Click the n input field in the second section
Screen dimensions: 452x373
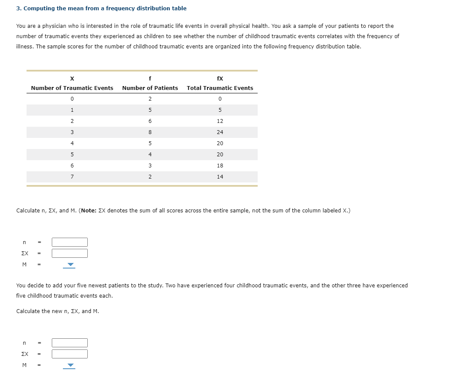click(x=69, y=343)
